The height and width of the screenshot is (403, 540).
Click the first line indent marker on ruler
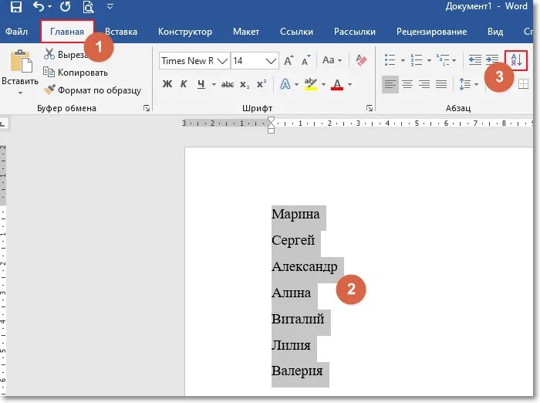271,120
